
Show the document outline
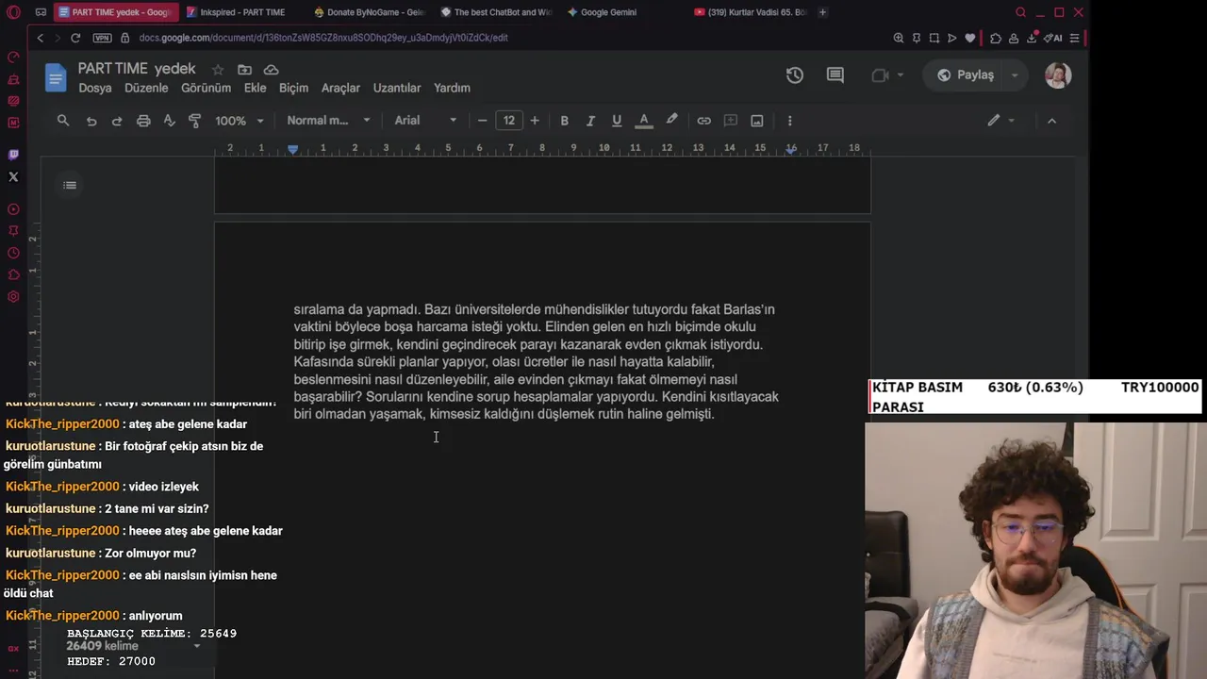tap(70, 185)
